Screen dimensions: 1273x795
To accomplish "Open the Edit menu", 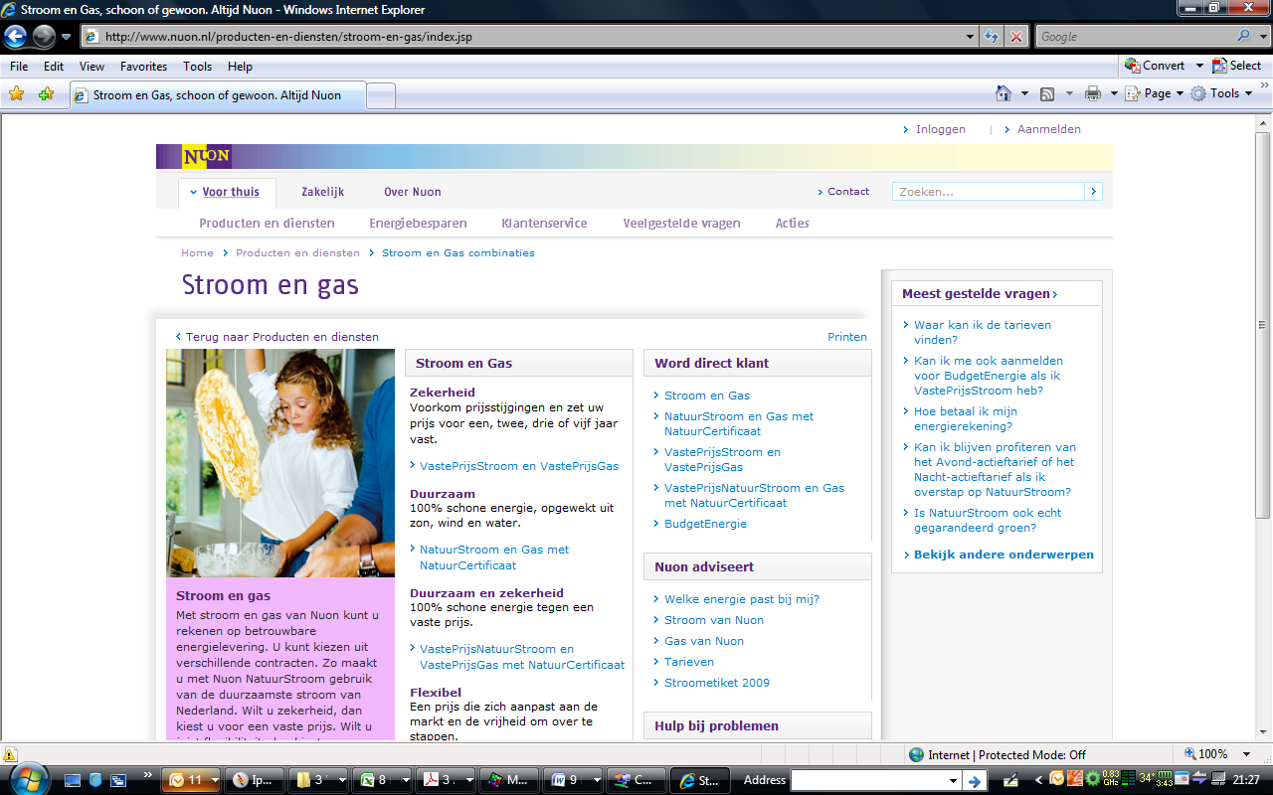I will pyautogui.click(x=54, y=67).
